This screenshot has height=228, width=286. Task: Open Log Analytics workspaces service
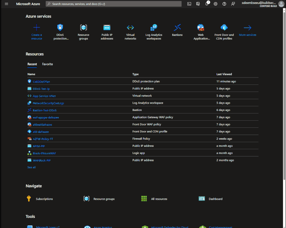(153, 28)
